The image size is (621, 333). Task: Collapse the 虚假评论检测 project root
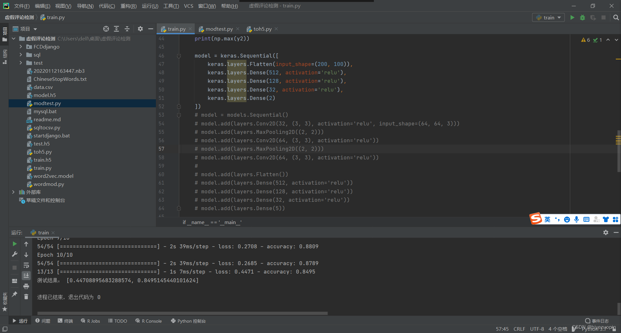click(14, 38)
